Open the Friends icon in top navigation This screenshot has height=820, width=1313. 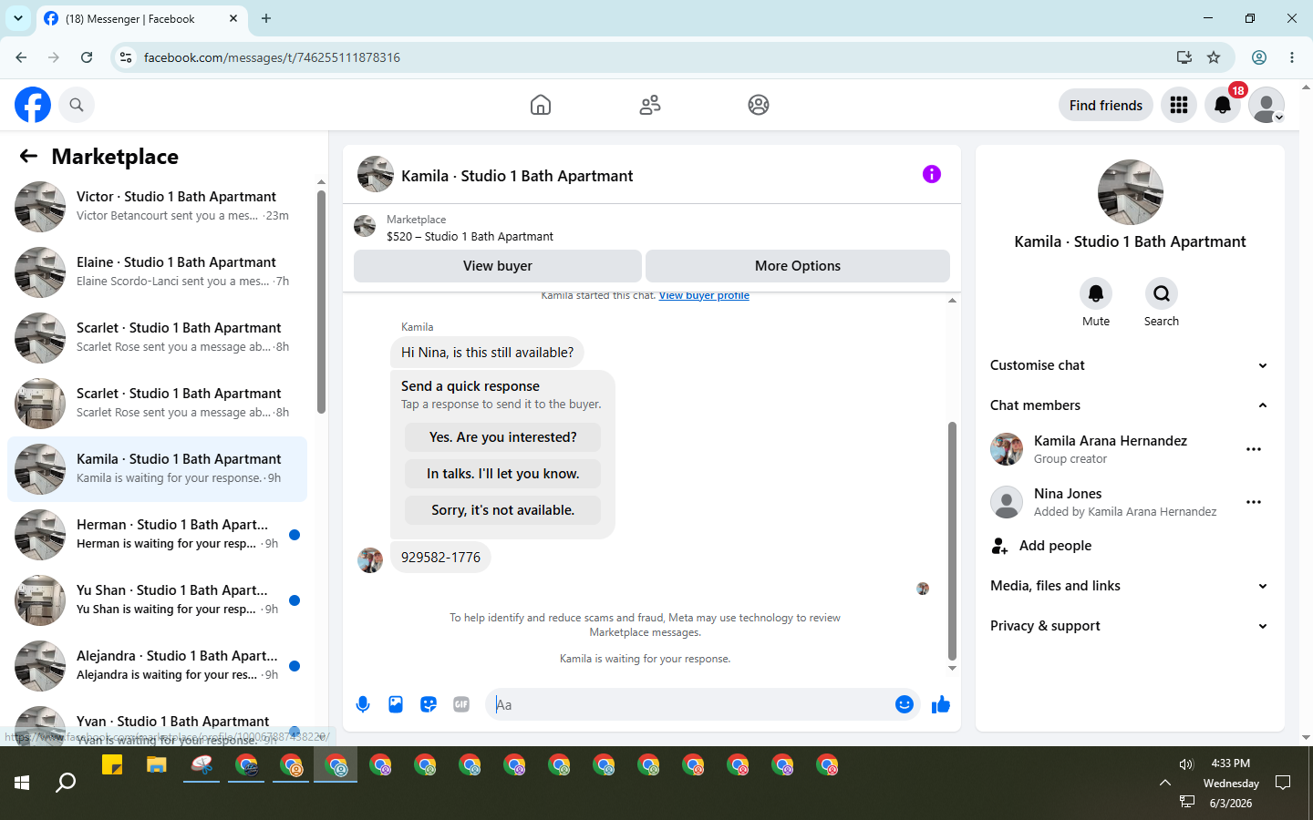click(x=650, y=105)
